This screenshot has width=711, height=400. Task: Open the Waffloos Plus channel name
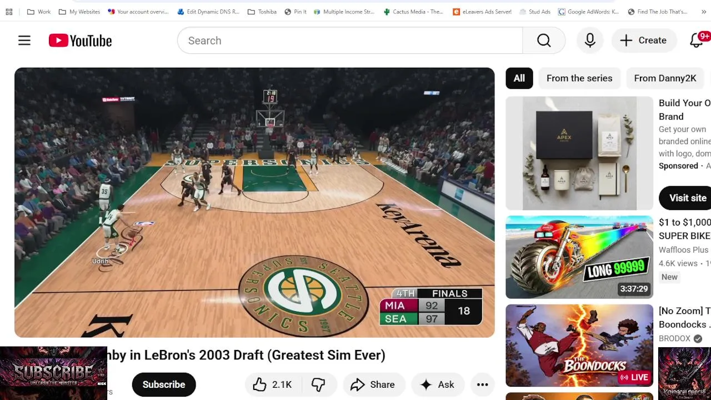(x=684, y=250)
